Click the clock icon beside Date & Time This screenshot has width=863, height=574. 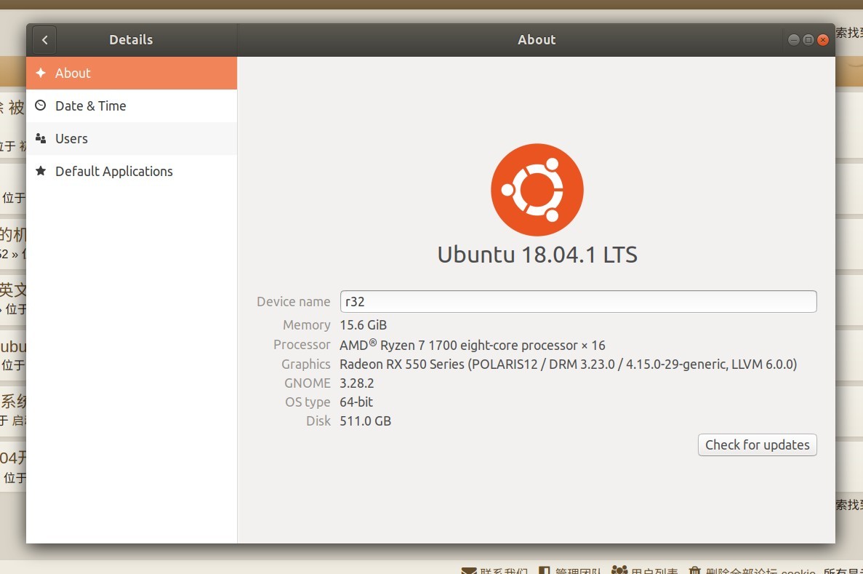coord(41,105)
